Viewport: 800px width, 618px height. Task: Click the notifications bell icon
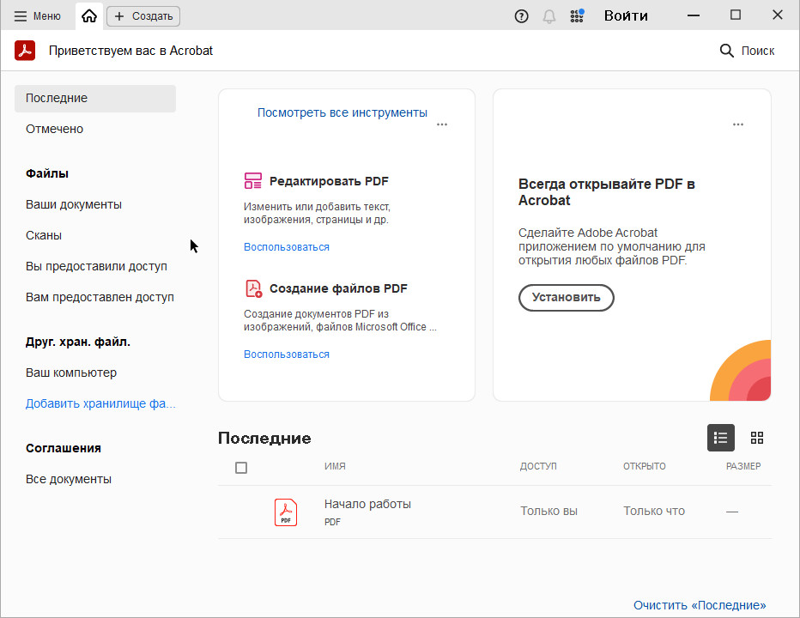(x=549, y=15)
